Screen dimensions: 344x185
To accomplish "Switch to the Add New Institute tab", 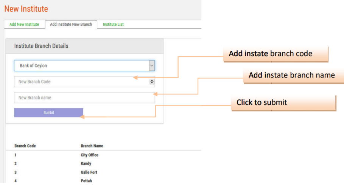I will coord(24,25).
